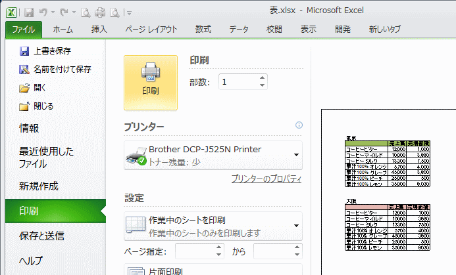456x275 pixels.
Task: Open the 表示 tab
Action: (309, 30)
